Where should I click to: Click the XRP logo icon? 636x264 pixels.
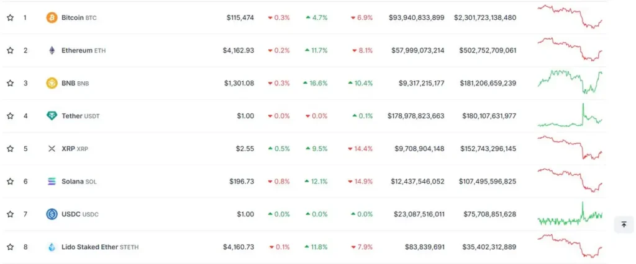point(52,149)
